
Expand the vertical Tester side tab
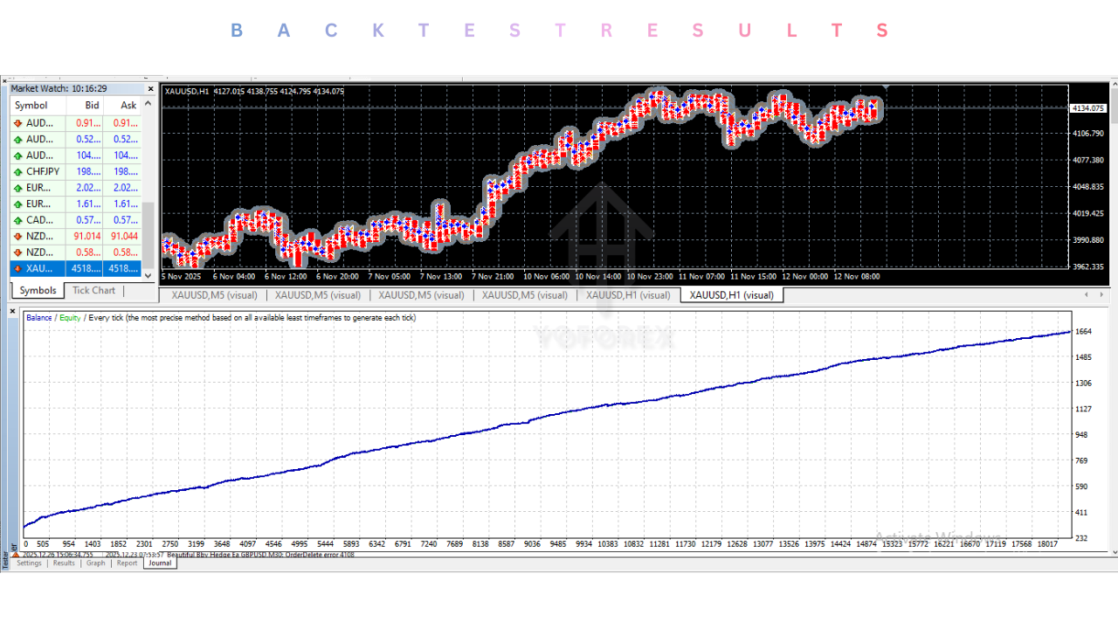point(5,557)
